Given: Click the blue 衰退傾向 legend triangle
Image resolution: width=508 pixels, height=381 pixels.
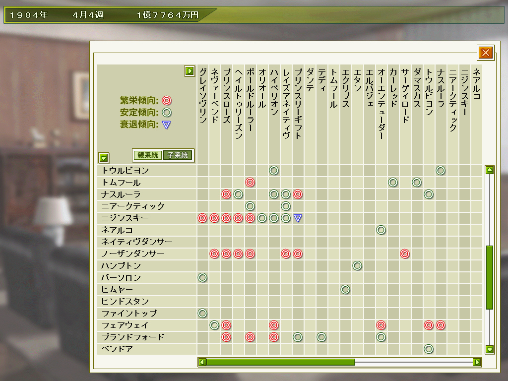Looking at the screenshot, I should click(167, 125).
